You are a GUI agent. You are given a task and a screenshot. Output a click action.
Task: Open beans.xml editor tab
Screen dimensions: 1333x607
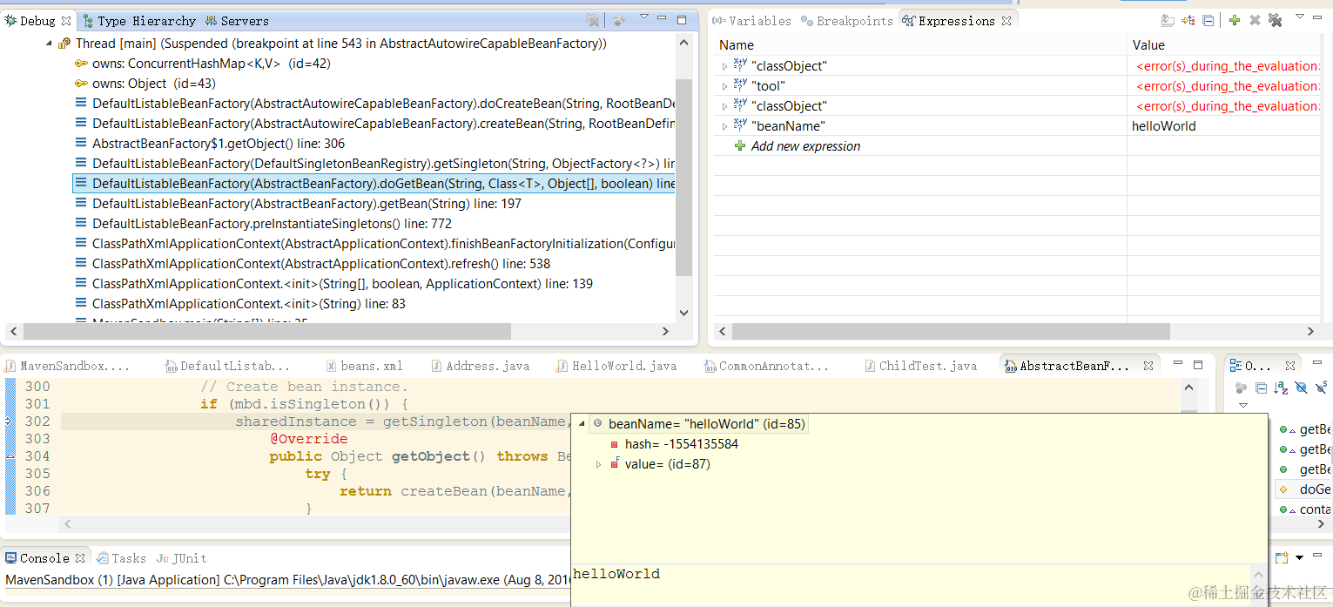tap(364, 367)
